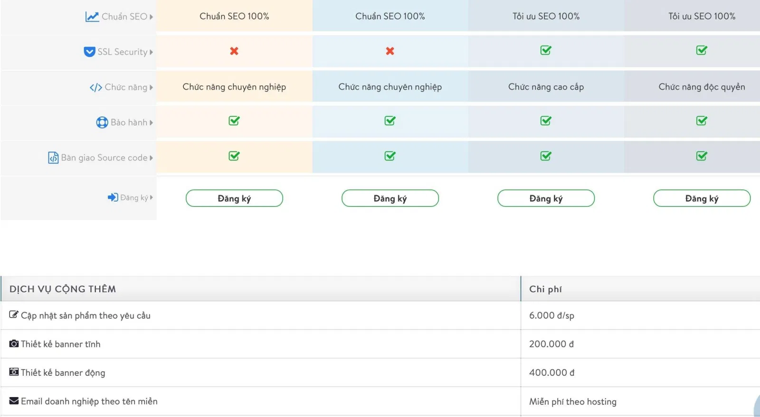The image size is (760, 417).
Task: Click the Đăng ký sign-in arrow icon
Action: tap(113, 197)
